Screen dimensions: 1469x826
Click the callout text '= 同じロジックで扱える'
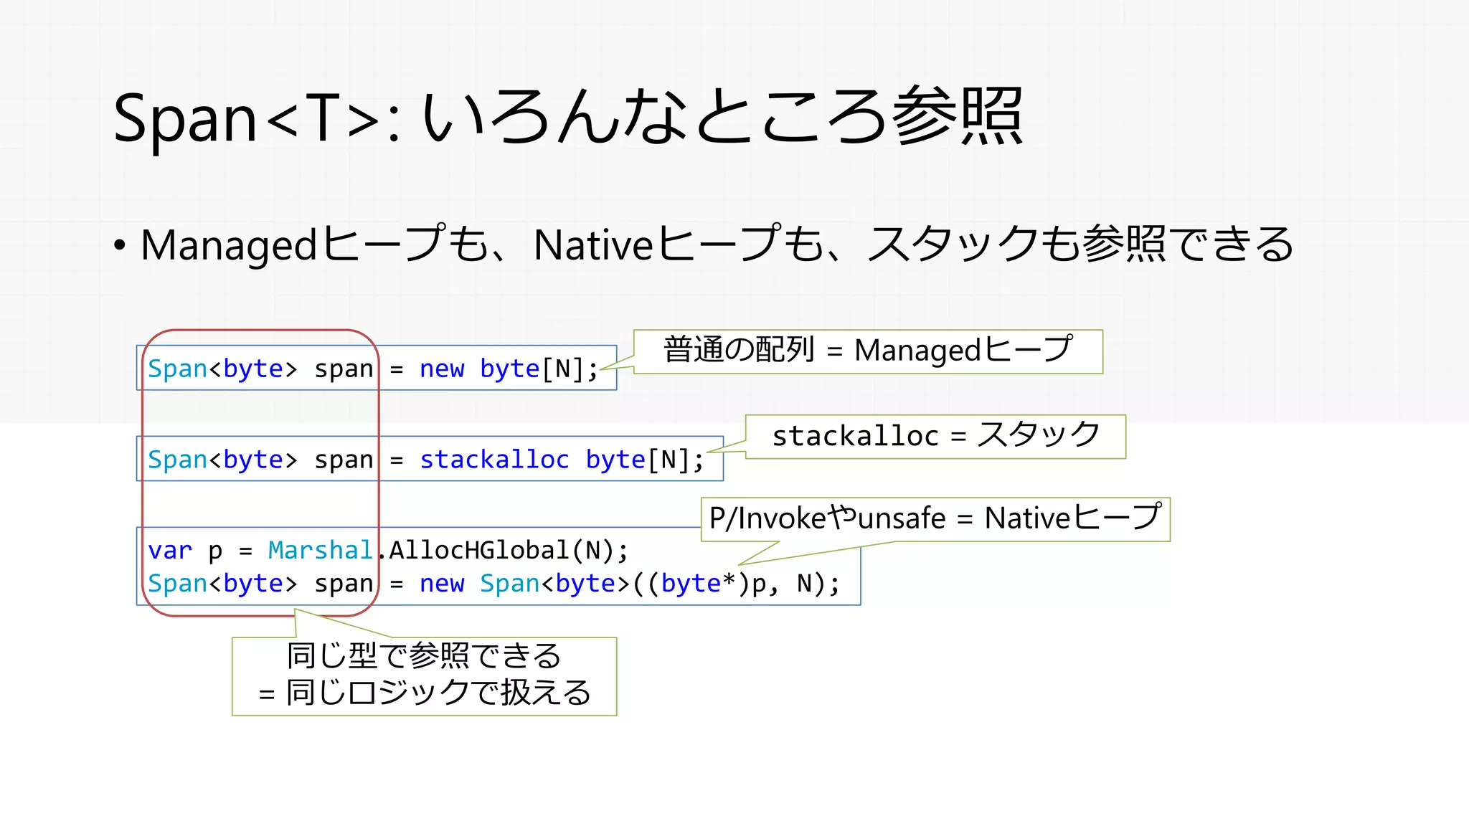[x=425, y=693]
